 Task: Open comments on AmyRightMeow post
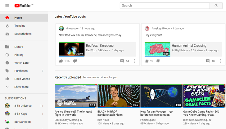point(208,61)
